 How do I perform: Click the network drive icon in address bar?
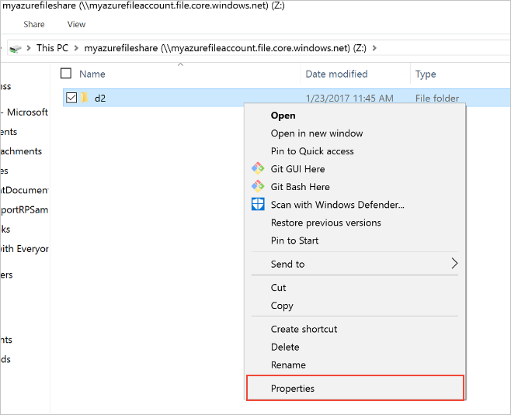[x=15, y=49]
